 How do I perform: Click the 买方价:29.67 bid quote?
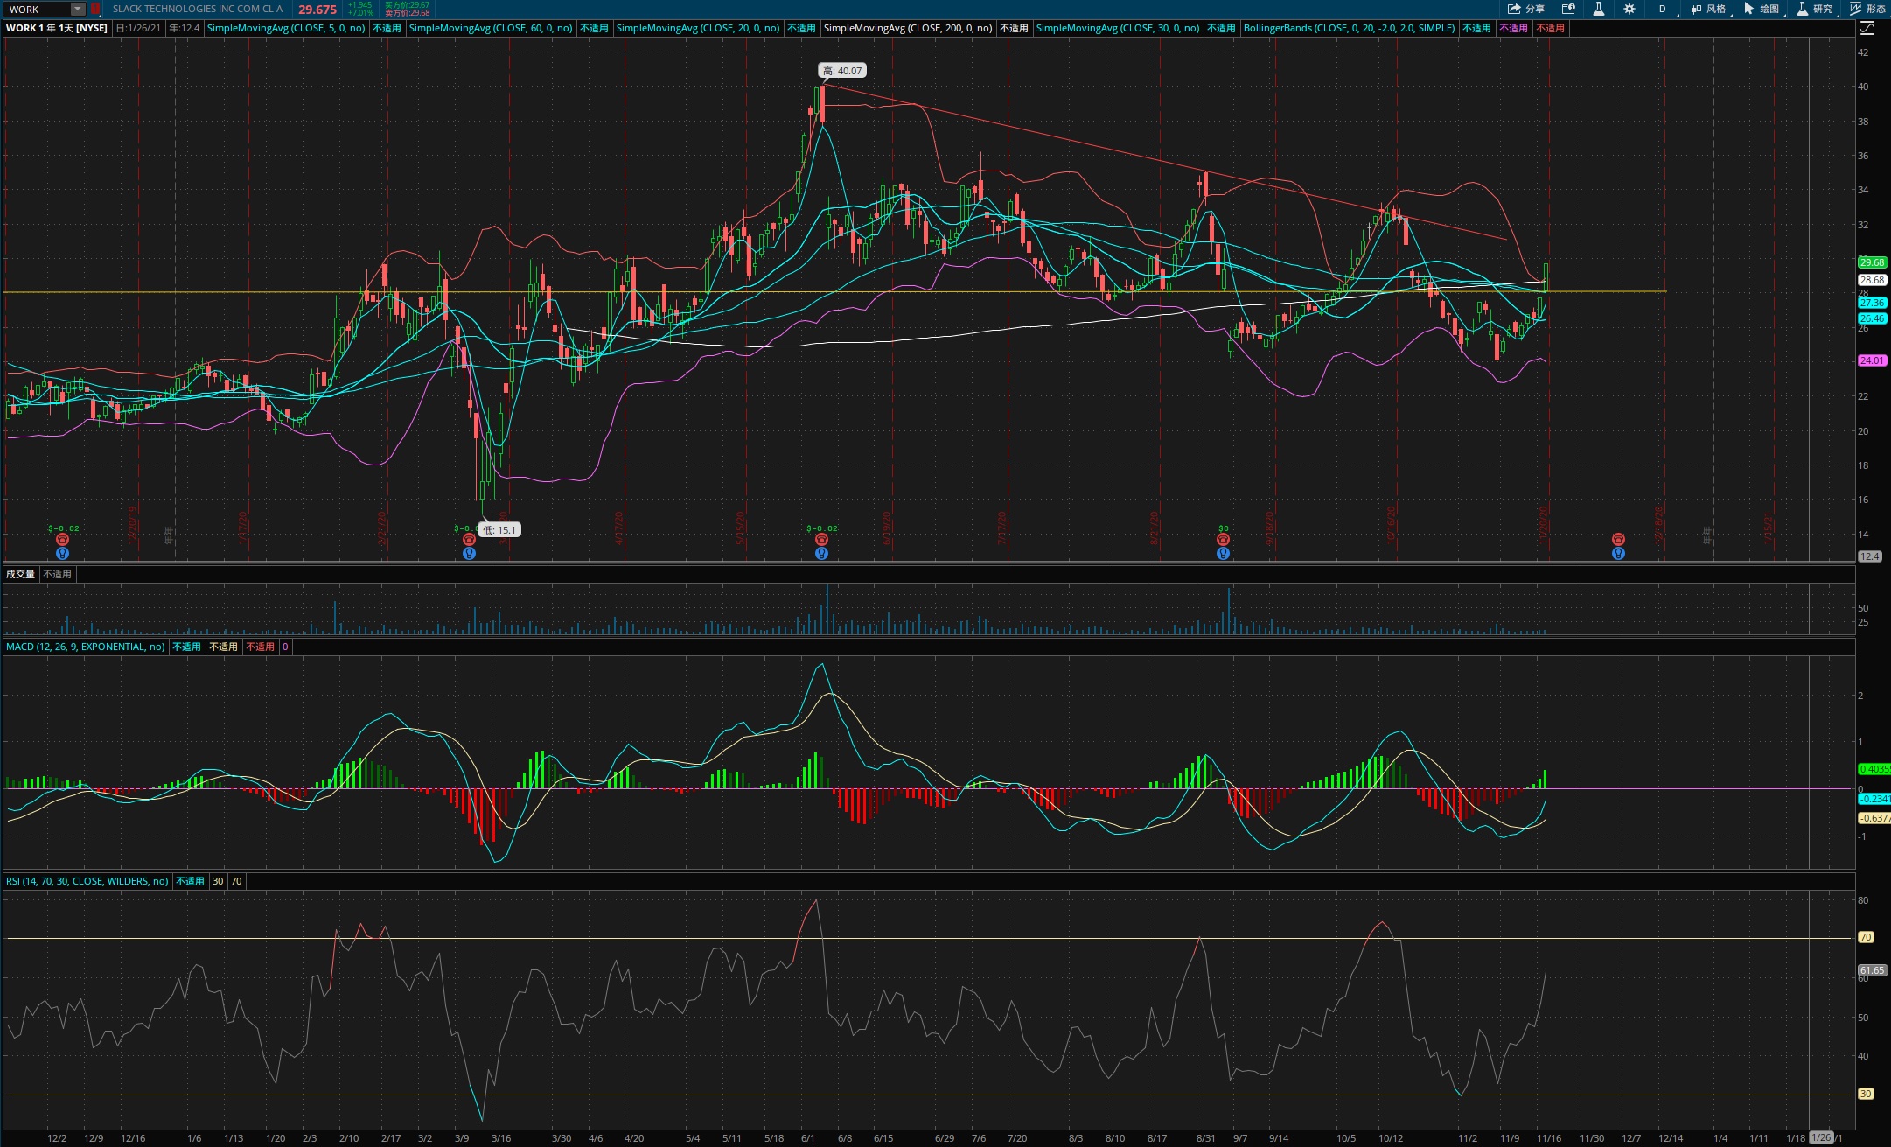coord(408,5)
